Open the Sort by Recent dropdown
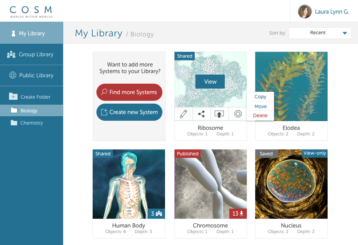The width and height of the screenshot is (358, 245). point(320,33)
